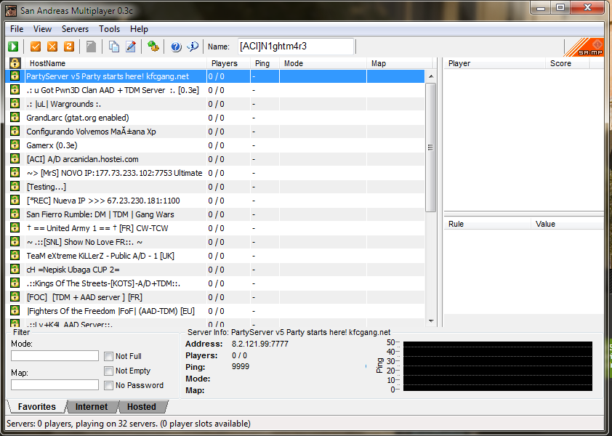The height and width of the screenshot is (436, 612).
Task: Click the orange X Delete Server icon
Action: pyautogui.click(x=52, y=47)
